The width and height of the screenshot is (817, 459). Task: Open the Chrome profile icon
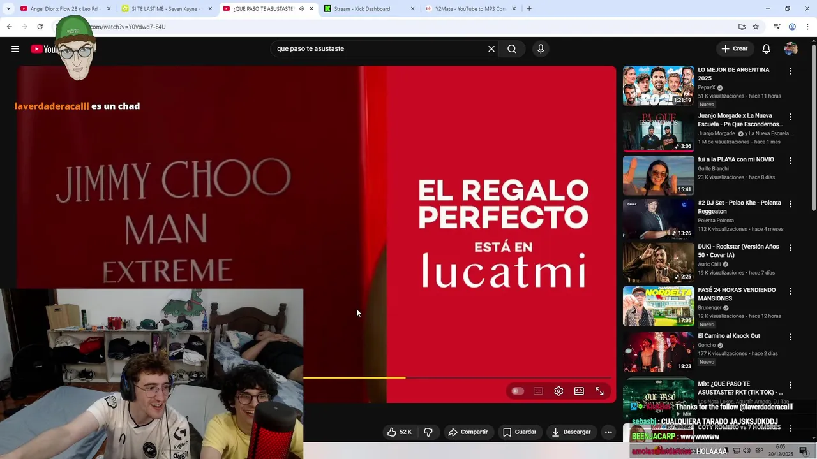tap(792, 27)
